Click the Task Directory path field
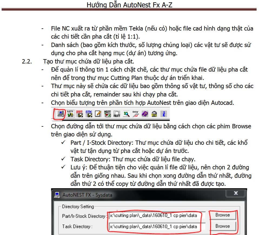259x235 pixels. click(157, 226)
